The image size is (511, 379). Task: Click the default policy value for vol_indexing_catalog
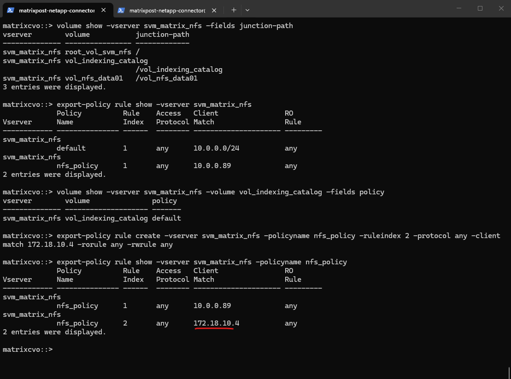[166, 218]
